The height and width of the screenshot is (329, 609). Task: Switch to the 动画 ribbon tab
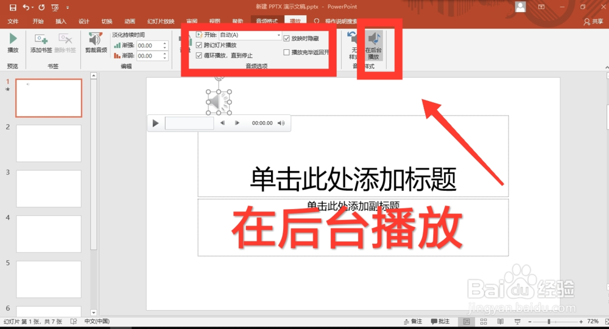pos(130,21)
